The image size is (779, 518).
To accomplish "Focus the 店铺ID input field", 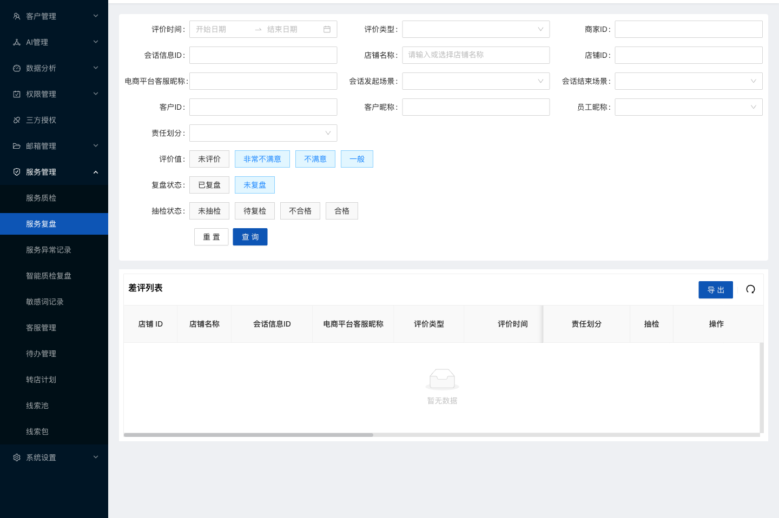I will 689,55.
